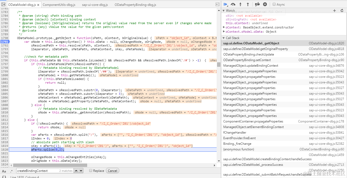Go to next search match
The image size is (347, 178).
(x=81, y=171)
